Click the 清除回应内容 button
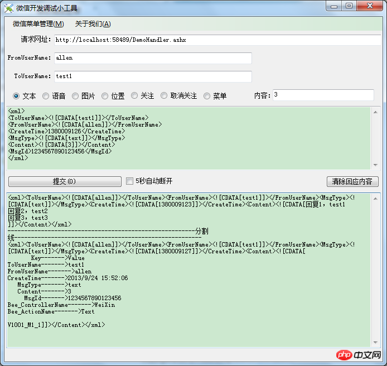Image resolution: width=387 pixels, height=366 pixels. click(352, 181)
